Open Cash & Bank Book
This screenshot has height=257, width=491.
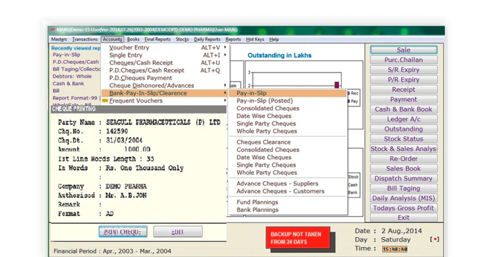(x=403, y=109)
